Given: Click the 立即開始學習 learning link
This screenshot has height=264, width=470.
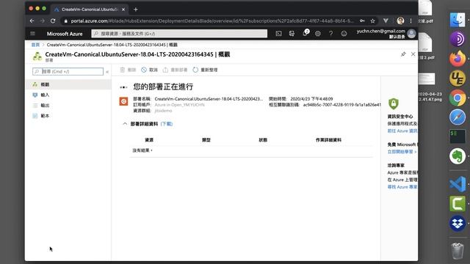Looking at the screenshot, I should (402, 152).
